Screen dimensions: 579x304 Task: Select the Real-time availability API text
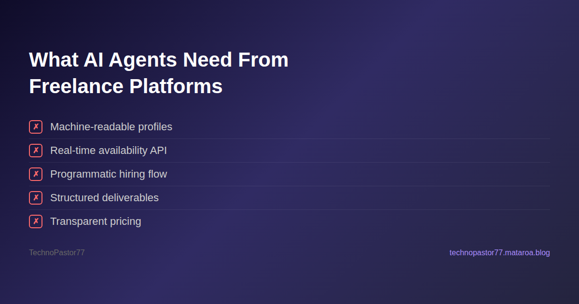[109, 151]
